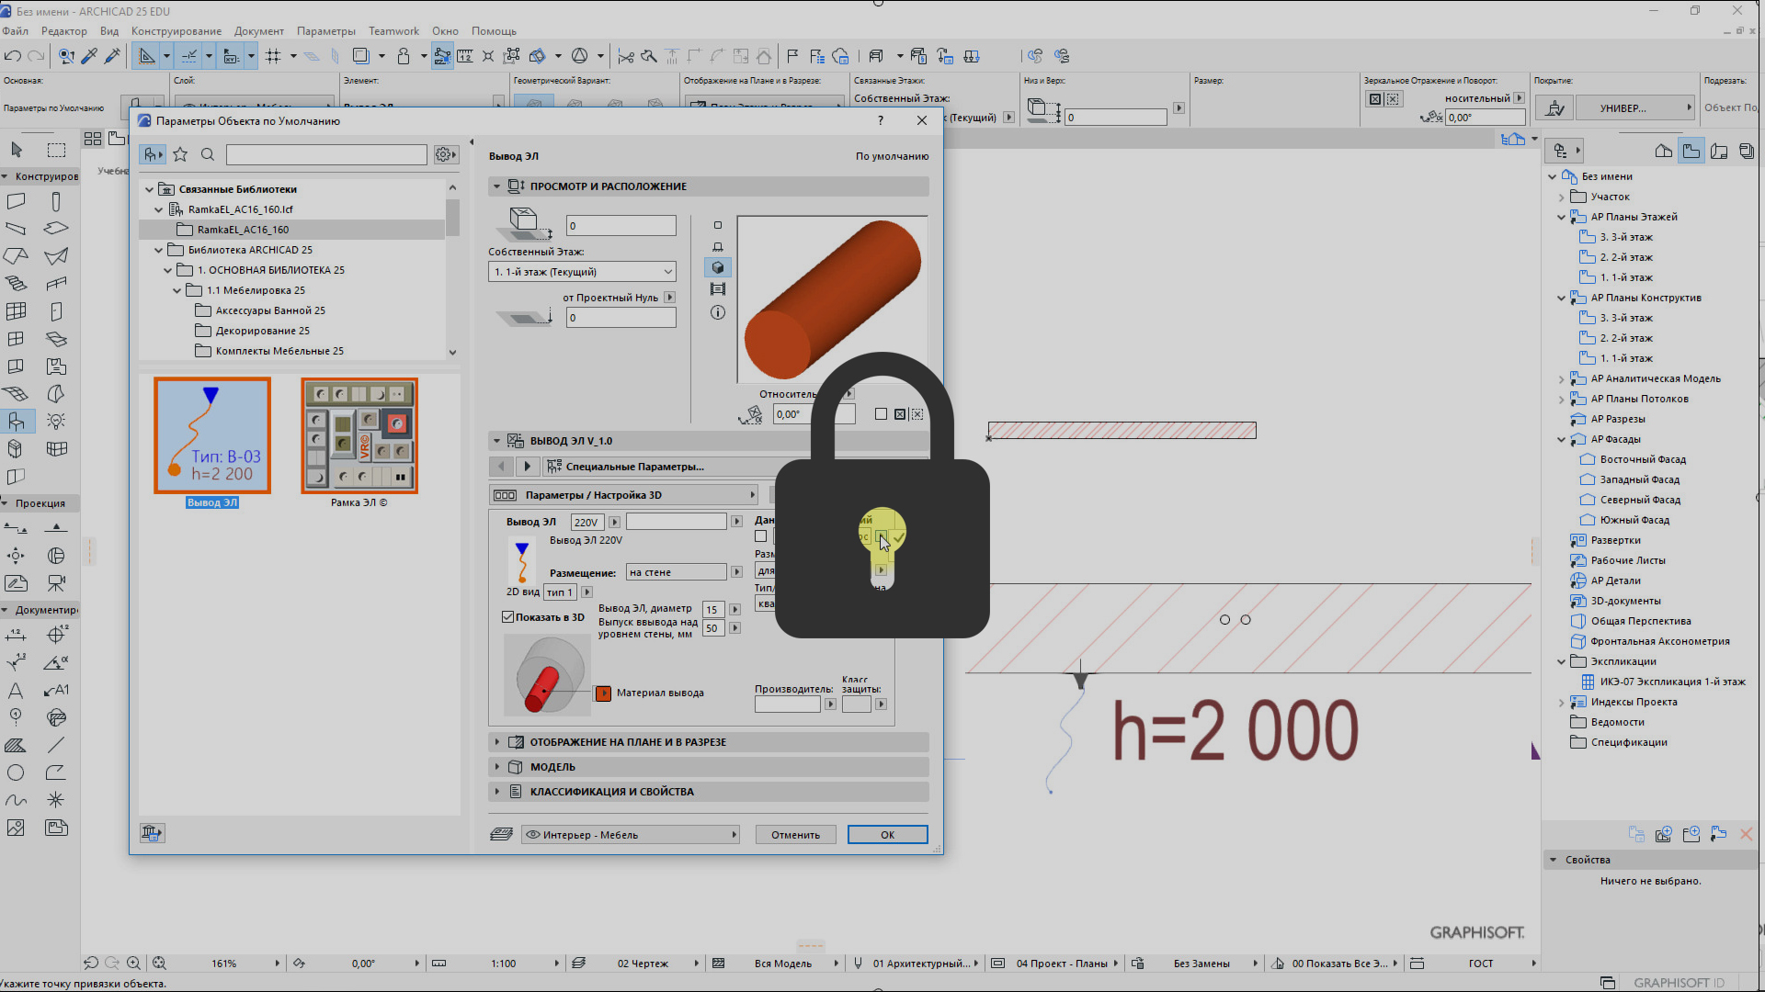Select the Column tool

[x=56, y=201]
